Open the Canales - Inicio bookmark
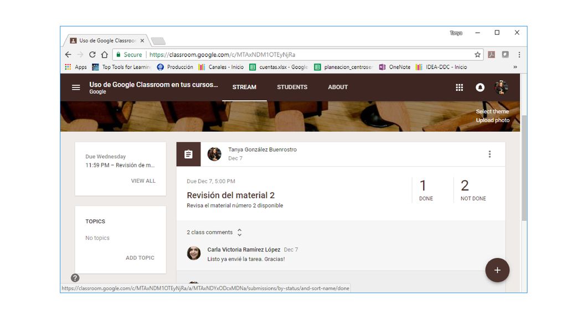The image size is (567, 319). 221,67
